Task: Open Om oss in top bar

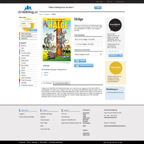Action: click(x=109, y=2)
